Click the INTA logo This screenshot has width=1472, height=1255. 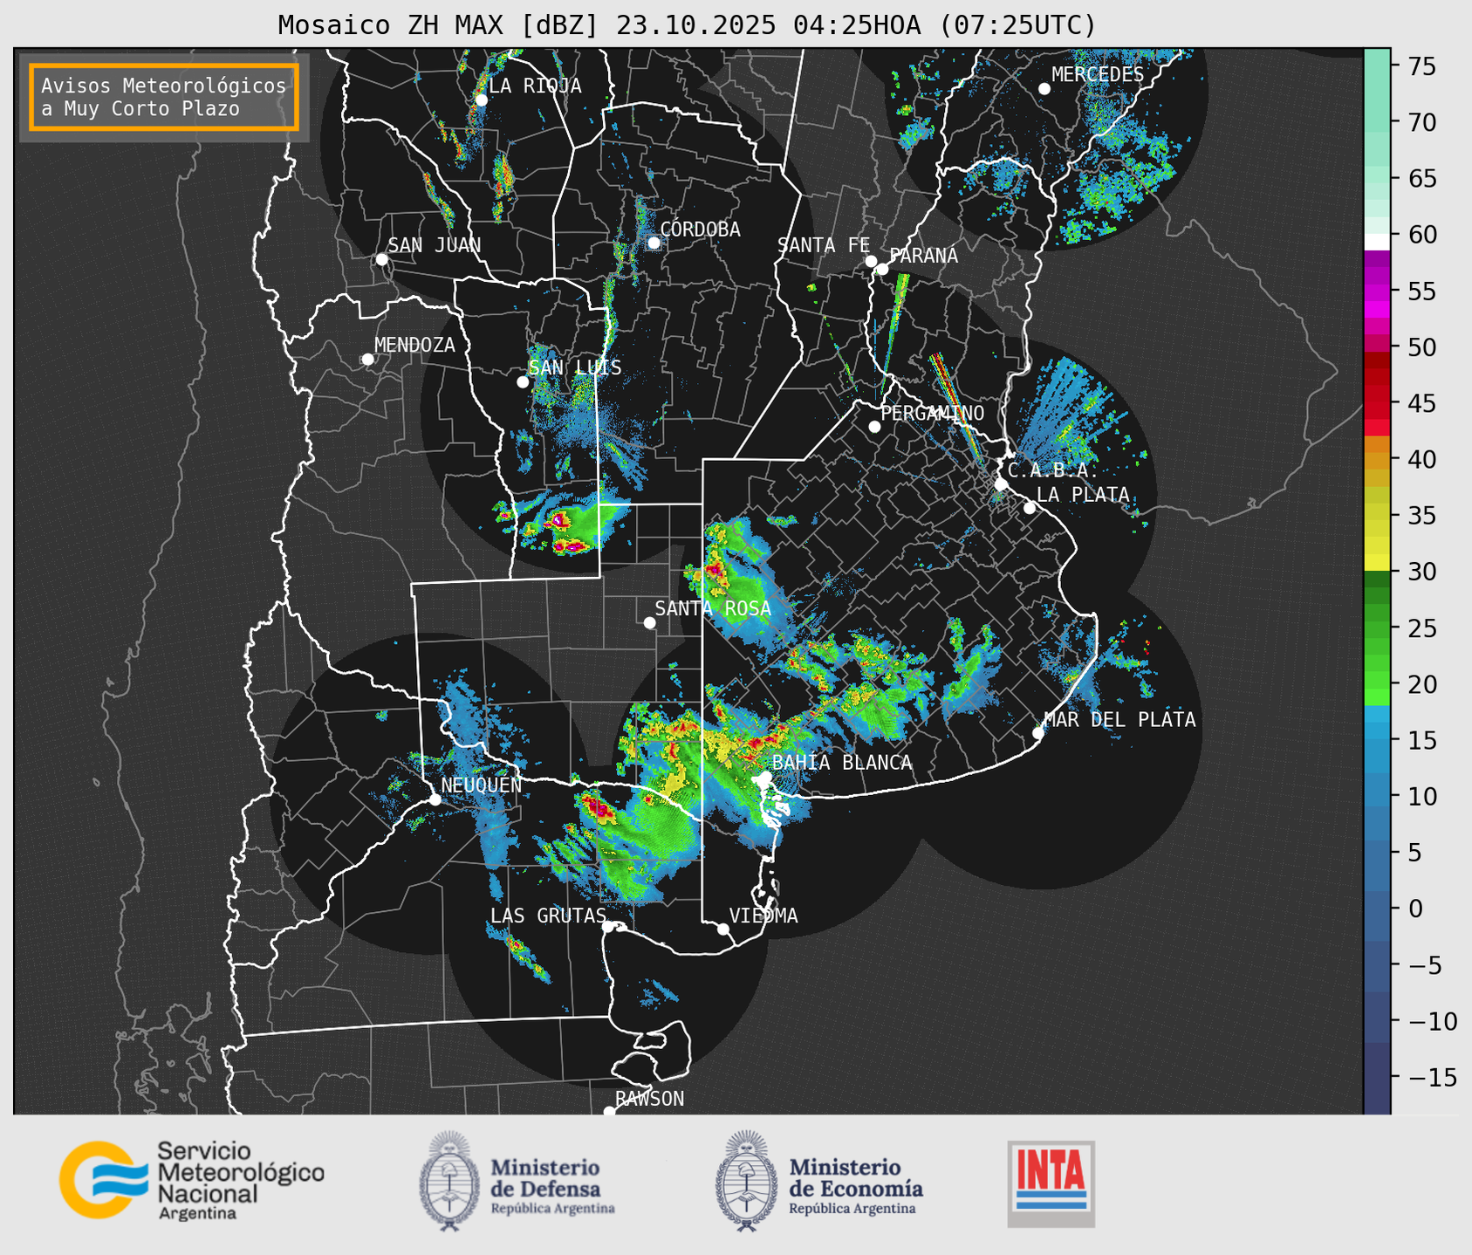[x=1051, y=1183]
